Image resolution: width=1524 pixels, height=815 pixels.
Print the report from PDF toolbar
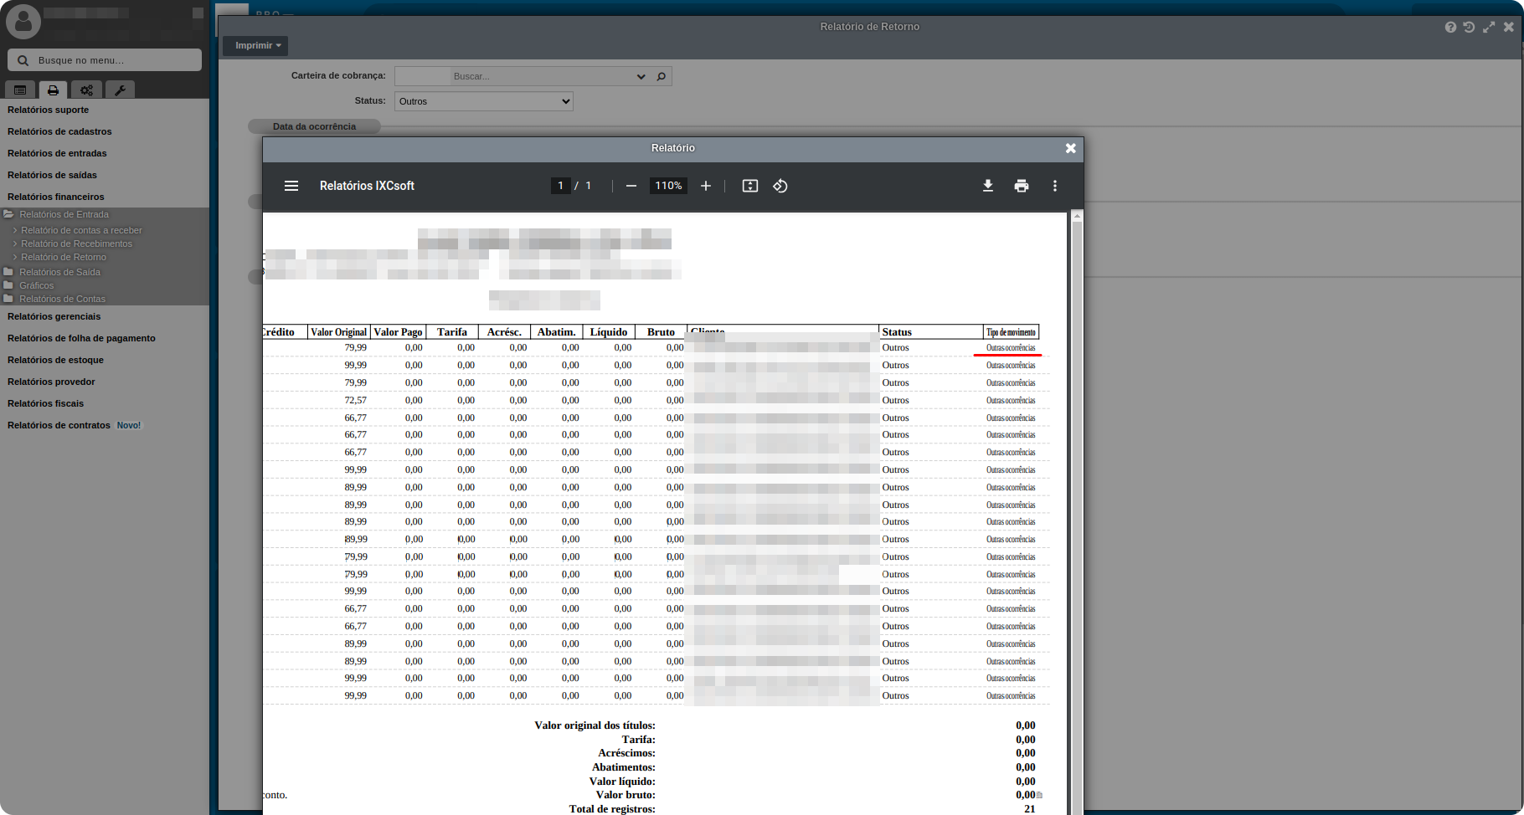(x=1022, y=186)
